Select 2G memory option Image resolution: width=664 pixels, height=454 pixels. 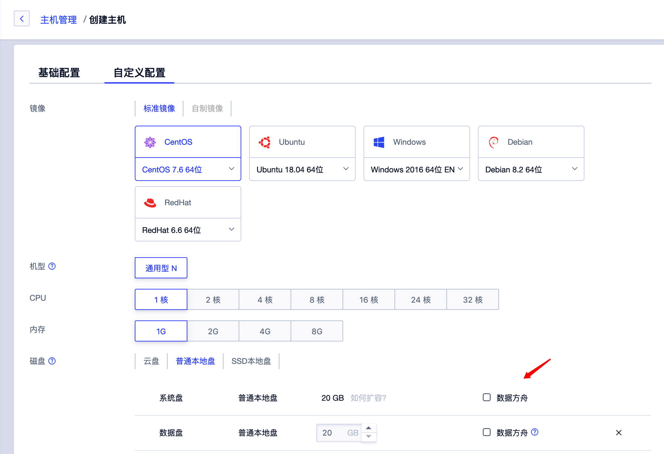point(213,331)
